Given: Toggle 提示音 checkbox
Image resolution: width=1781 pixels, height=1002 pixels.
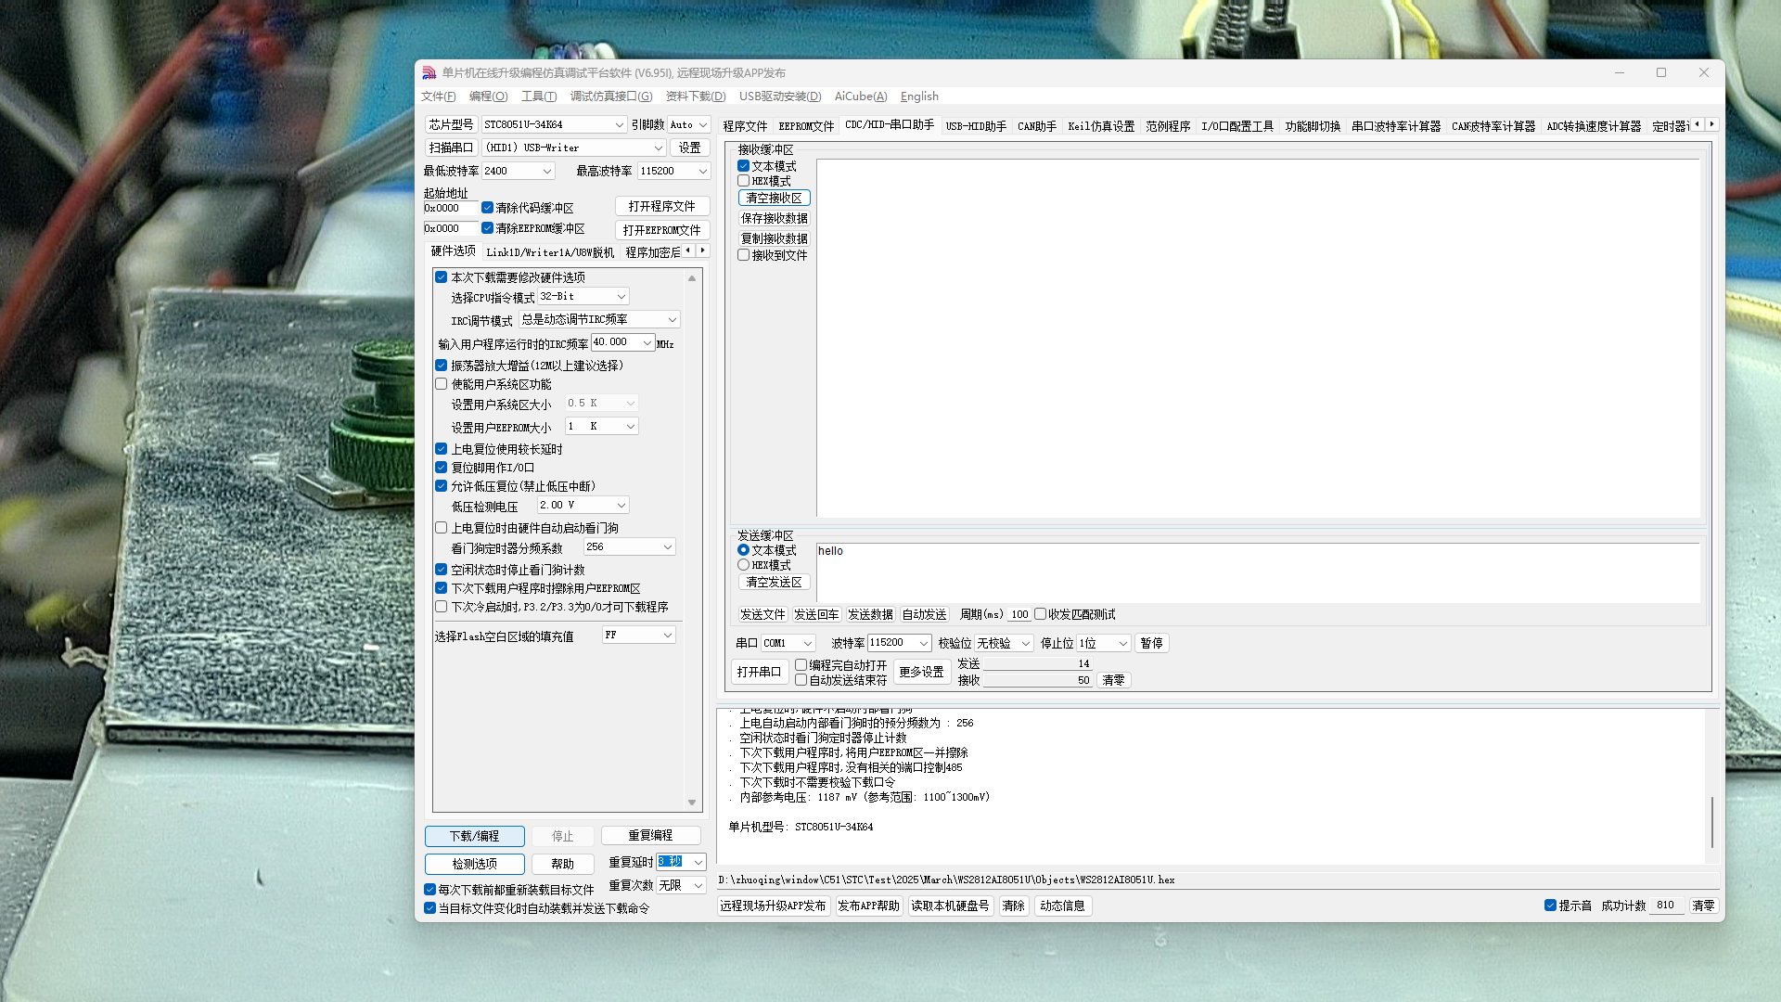Looking at the screenshot, I should tap(1550, 906).
